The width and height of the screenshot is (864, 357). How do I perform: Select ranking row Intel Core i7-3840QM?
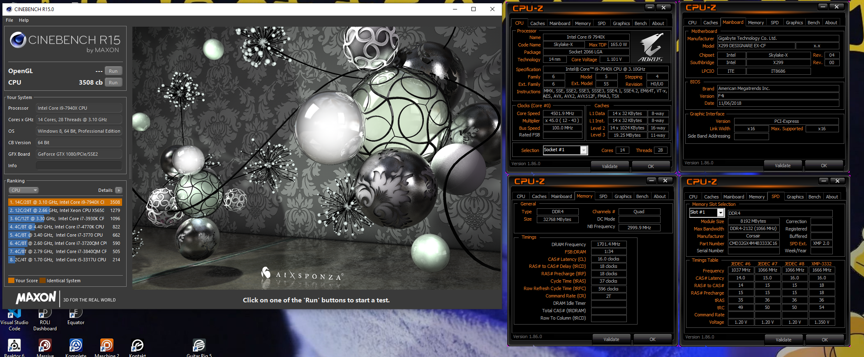pos(65,251)
